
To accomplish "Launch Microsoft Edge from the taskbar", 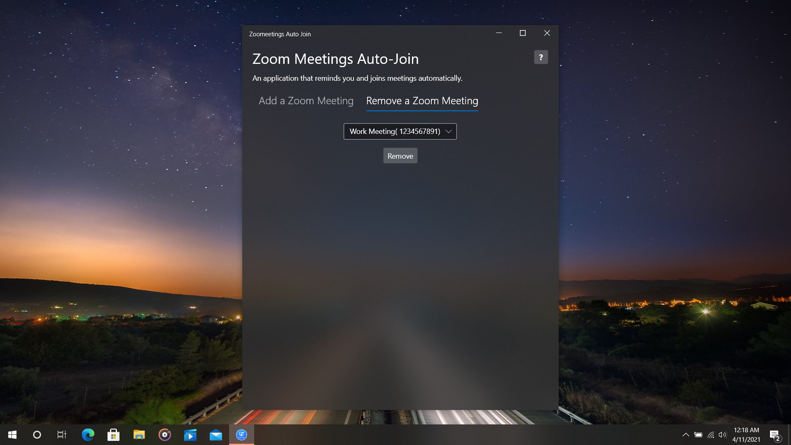I will click(88, 435).
